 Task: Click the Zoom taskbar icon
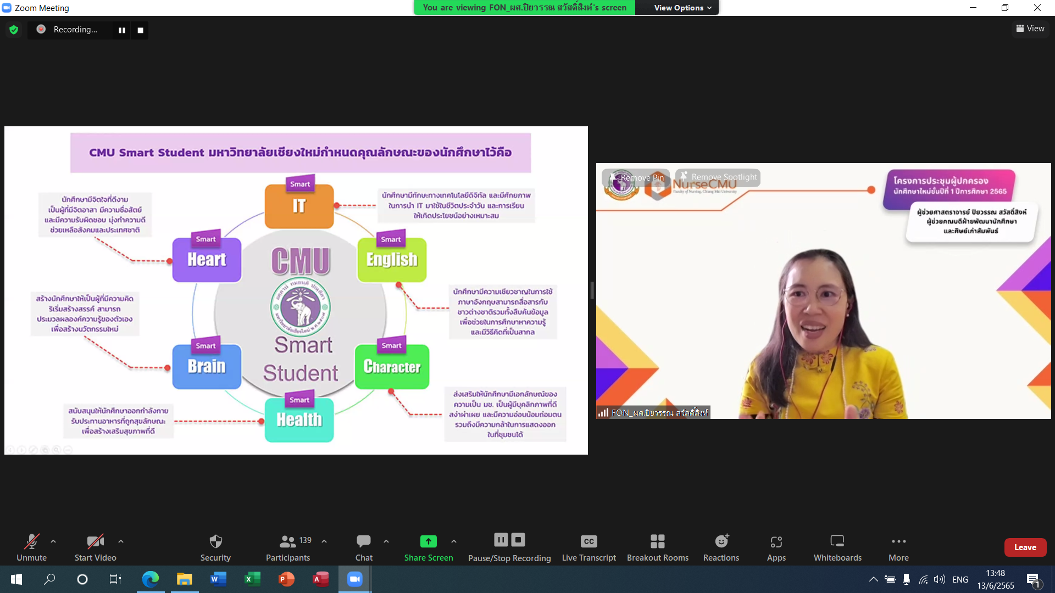coord(355,579)
